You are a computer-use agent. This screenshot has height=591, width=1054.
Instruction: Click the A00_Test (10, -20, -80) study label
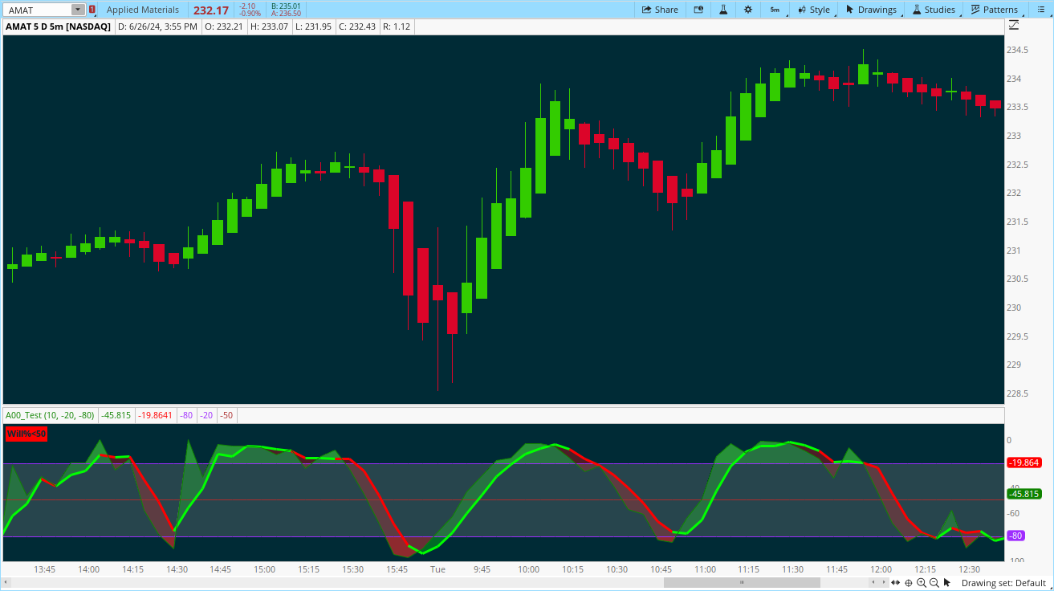50,415
